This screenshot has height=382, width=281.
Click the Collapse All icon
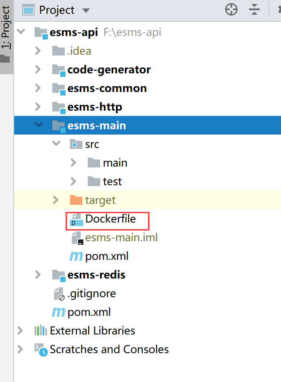pyautogui.click(x=254, y=9)
